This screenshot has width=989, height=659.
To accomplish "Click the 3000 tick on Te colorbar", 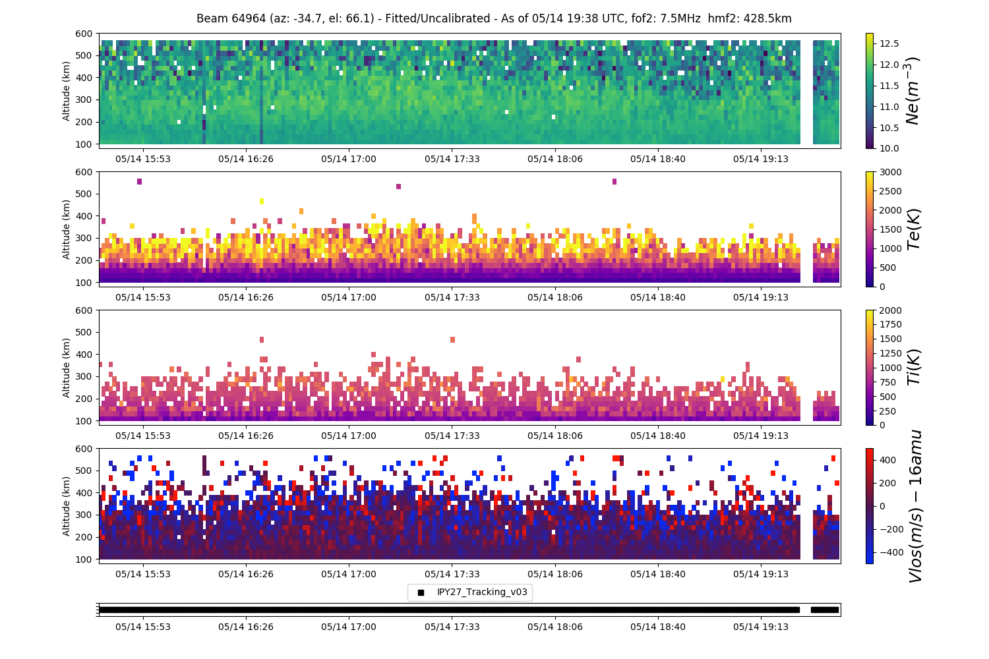I will click(890, 172).
